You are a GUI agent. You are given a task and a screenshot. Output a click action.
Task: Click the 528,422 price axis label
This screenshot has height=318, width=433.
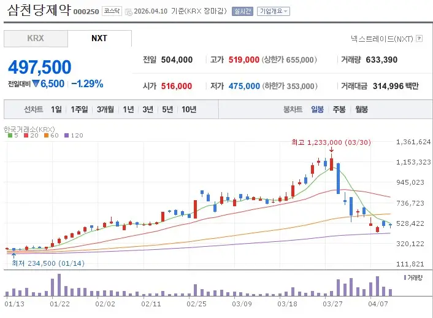(410, 223)
